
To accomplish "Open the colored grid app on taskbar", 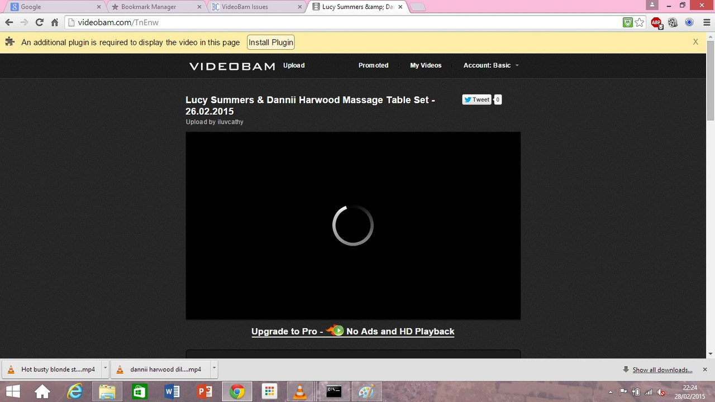I will (269, 392).
